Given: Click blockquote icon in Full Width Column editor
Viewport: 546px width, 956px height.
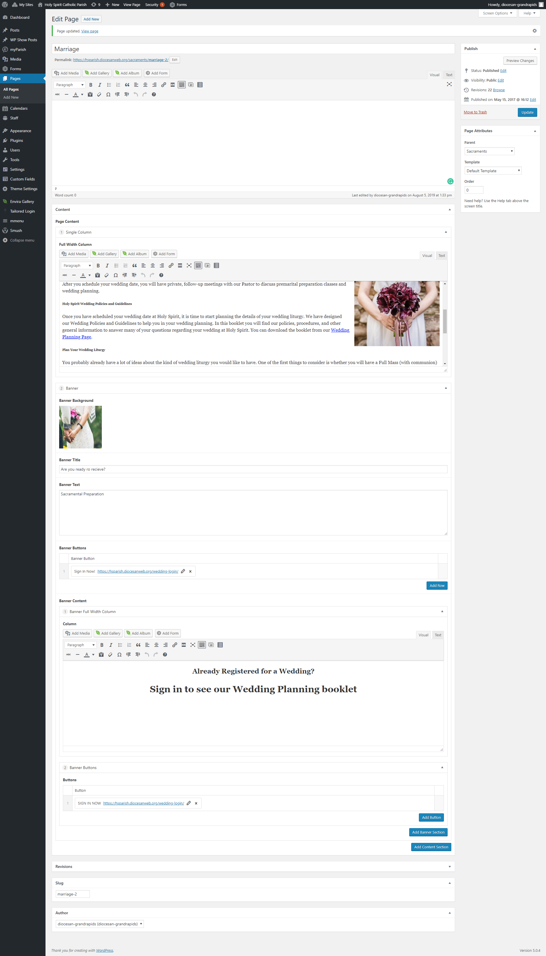Looking at the screenshot, I should [x=135, y=266].
